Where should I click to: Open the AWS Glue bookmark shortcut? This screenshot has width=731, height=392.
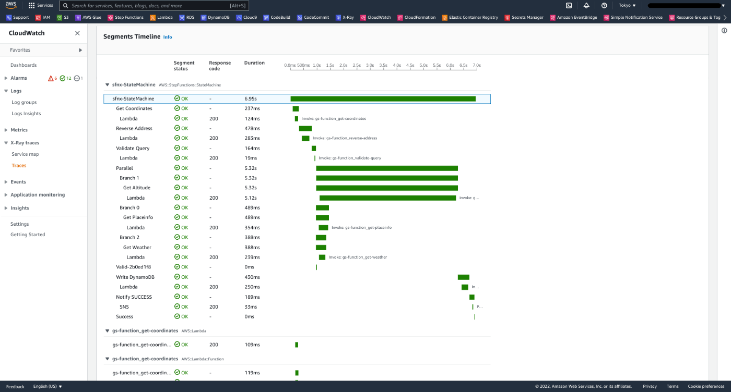coord(88,17)
